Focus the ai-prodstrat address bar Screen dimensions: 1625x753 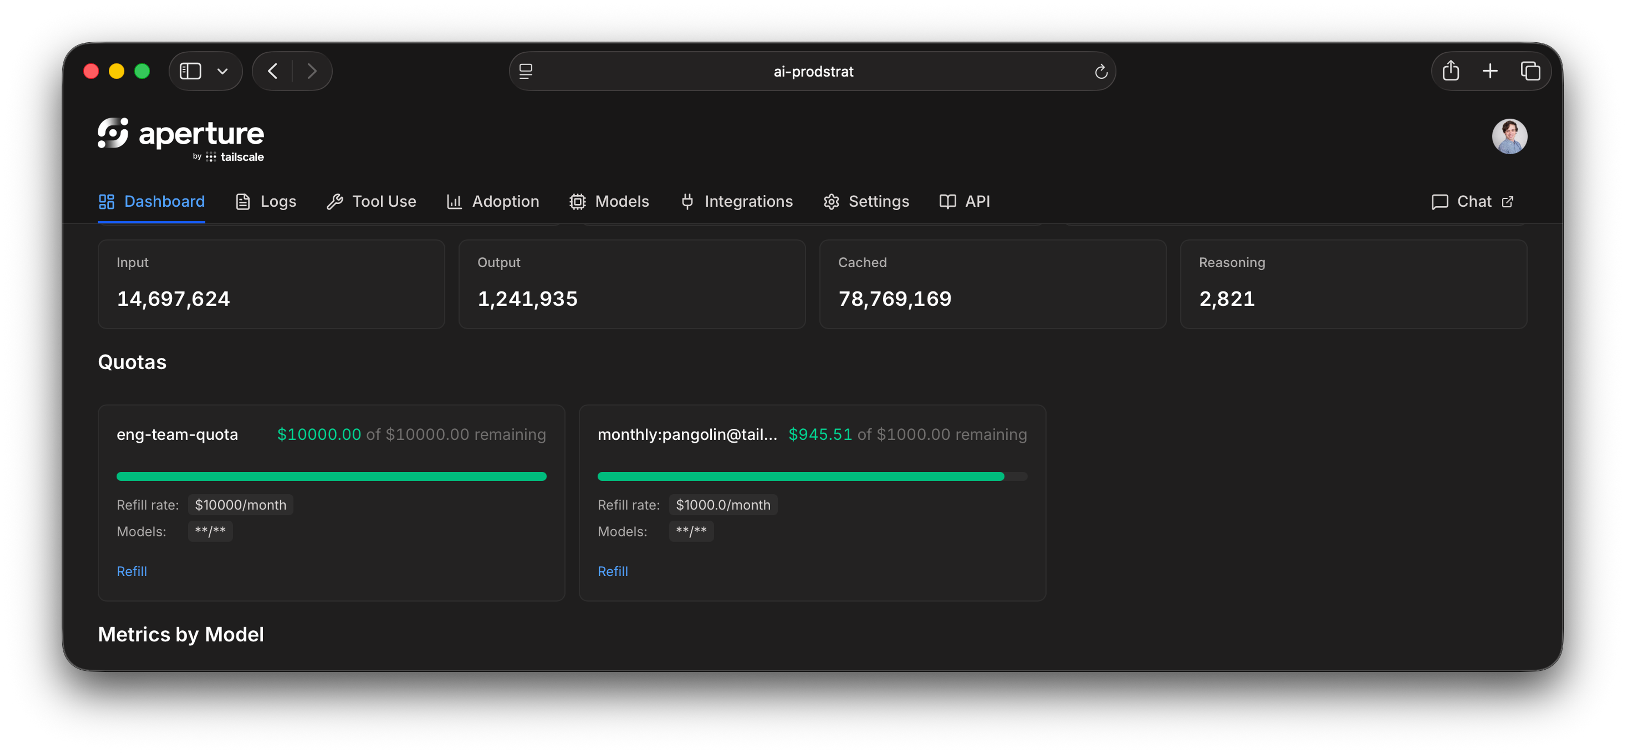(x=812, y=71)
